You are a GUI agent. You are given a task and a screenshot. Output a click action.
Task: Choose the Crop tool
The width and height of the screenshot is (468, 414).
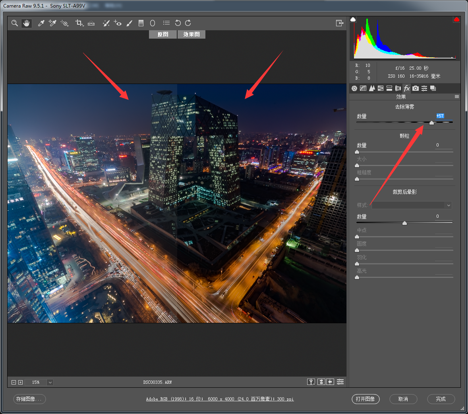click(x=79, y=23)
